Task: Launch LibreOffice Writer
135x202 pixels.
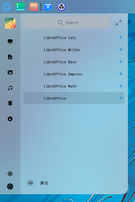Action: click(74, 50)
